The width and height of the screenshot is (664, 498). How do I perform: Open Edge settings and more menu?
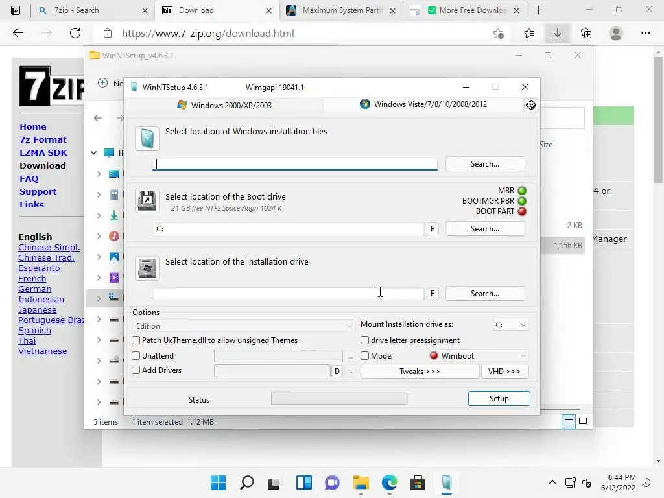click(x=645, y=34)
